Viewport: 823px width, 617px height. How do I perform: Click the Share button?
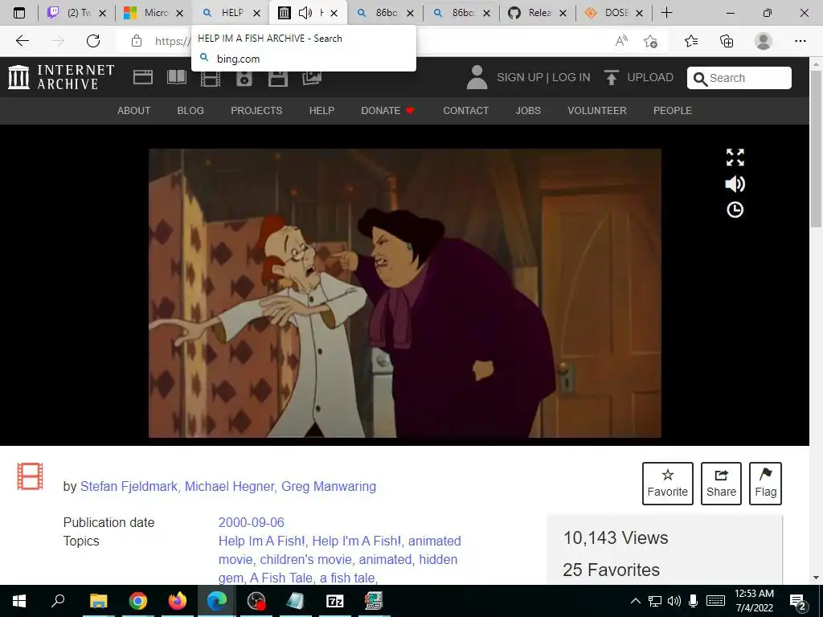coord(721,483)
